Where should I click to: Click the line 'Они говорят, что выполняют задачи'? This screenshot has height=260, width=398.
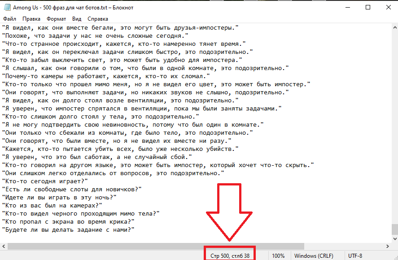pyautogui.click(x=145, y=92)
